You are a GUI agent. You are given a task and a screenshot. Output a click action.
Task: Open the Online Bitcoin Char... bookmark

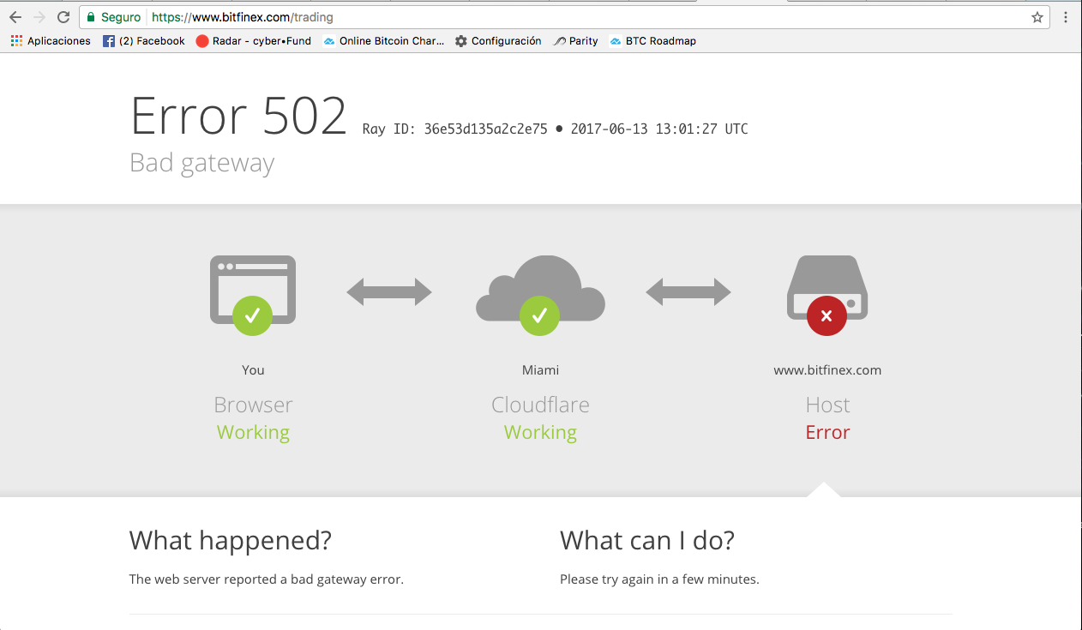[384, 41]
